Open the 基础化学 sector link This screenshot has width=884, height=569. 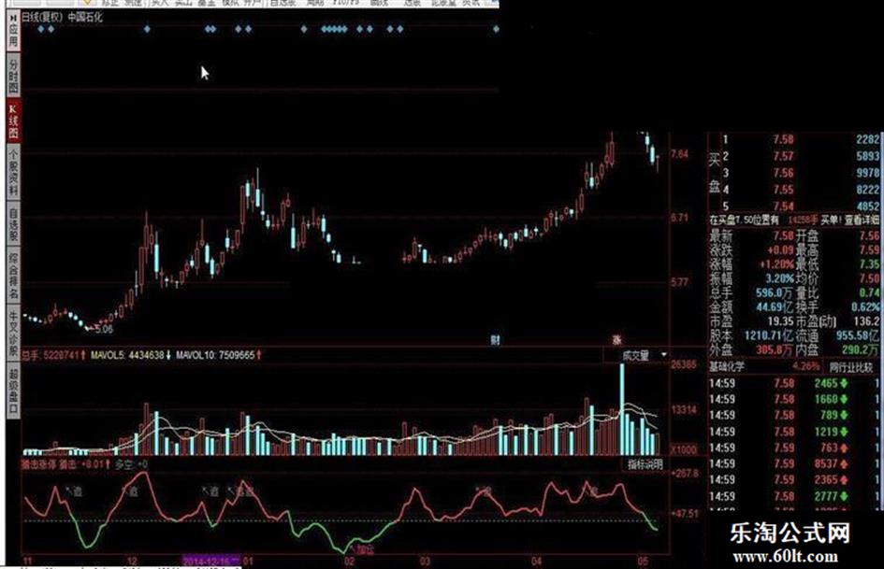[x=727, y=367]
